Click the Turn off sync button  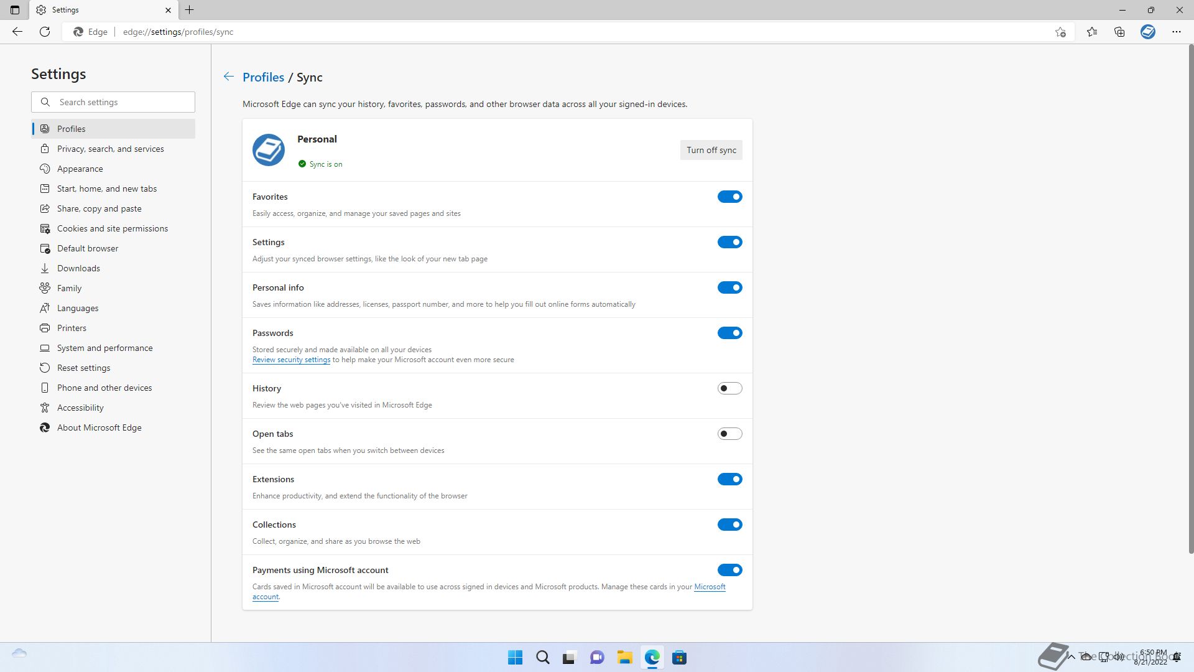click(711, 150)
